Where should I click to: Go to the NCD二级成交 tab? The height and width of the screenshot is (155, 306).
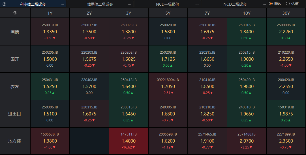235,4
